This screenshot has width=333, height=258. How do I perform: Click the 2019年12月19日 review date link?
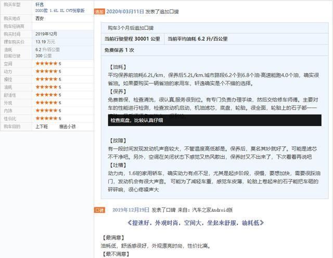[131, 210]
